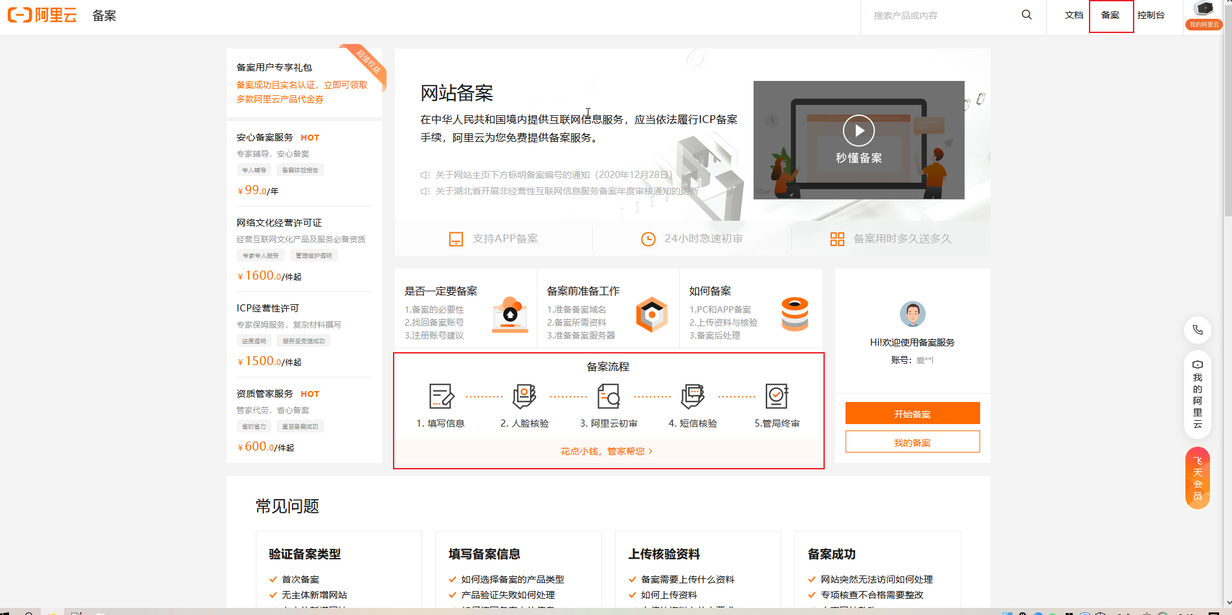The image size is (1232, 615).
Task: Click 1.备案的必要性 link
Action: click(x=434, y=309)
